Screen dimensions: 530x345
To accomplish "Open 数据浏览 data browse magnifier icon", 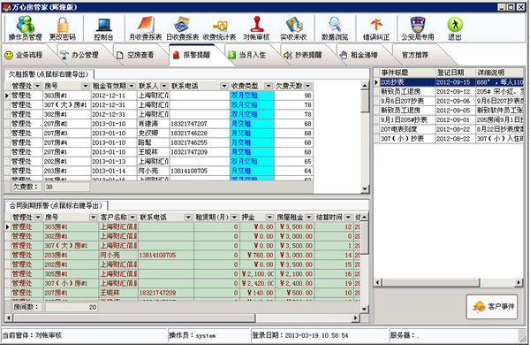I will (335, 28).
